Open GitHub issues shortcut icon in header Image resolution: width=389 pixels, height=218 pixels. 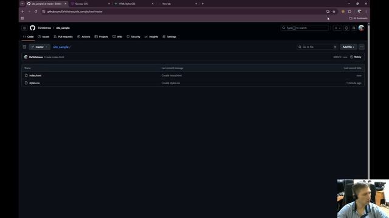[346, 28]
